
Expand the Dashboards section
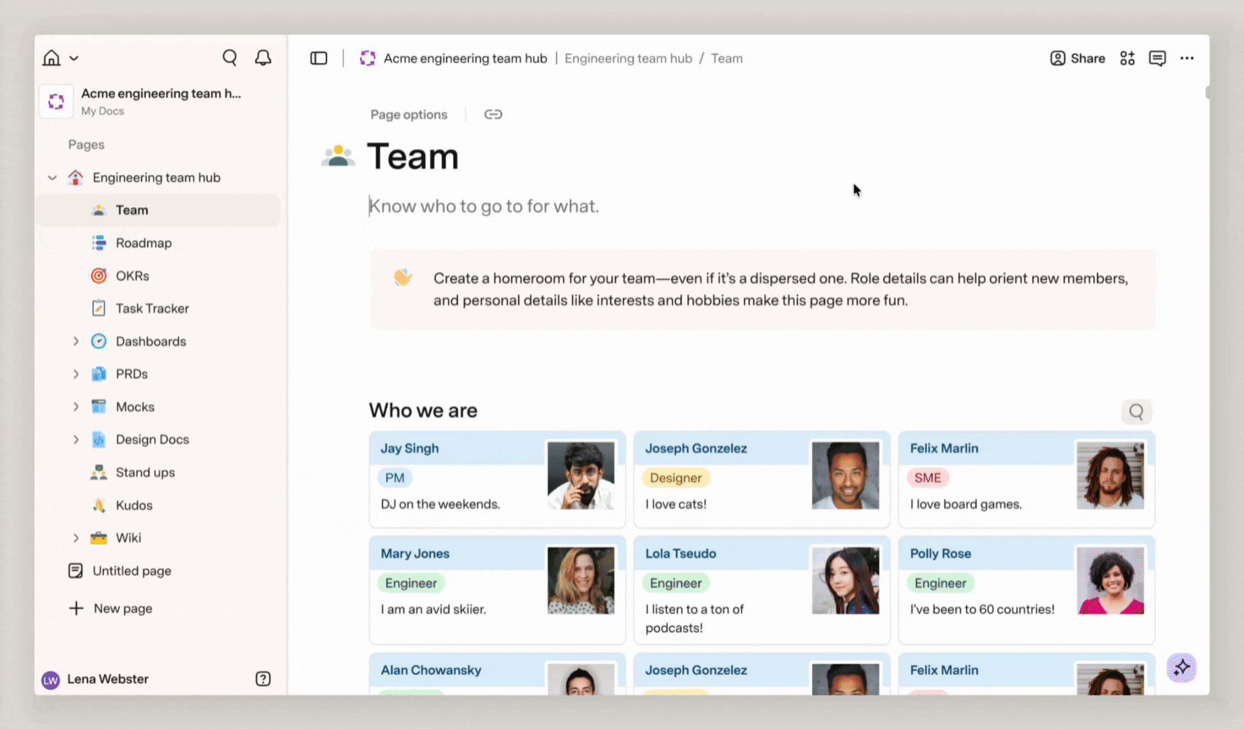coord(76,342)
